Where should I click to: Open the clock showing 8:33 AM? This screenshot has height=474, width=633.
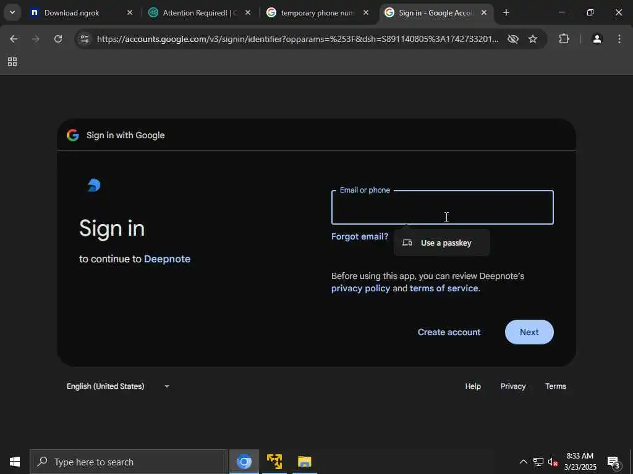tap(580, 462)
